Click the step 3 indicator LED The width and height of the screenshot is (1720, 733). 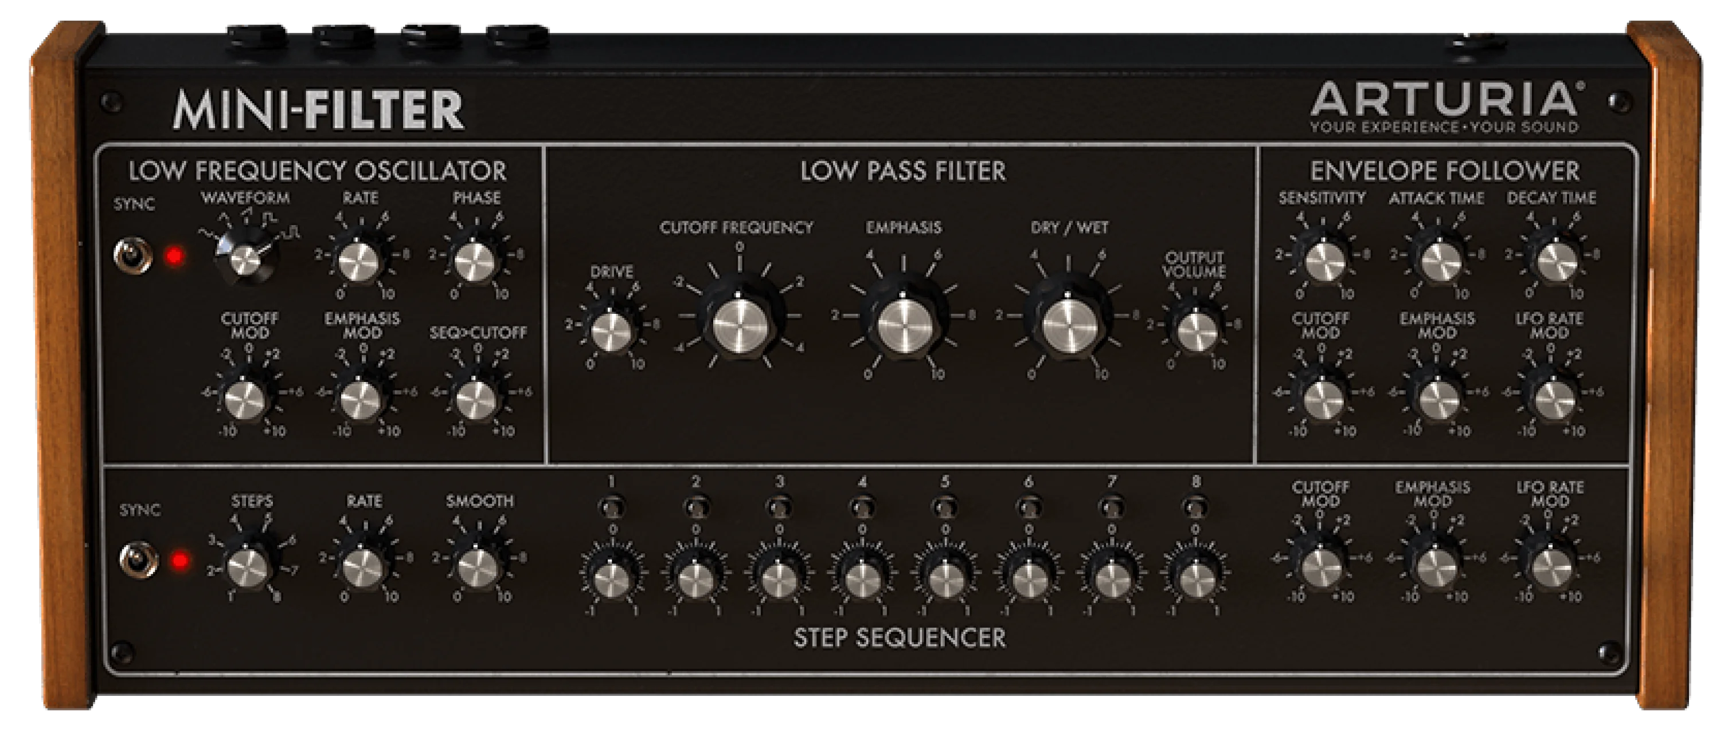[x=779, y=508]
